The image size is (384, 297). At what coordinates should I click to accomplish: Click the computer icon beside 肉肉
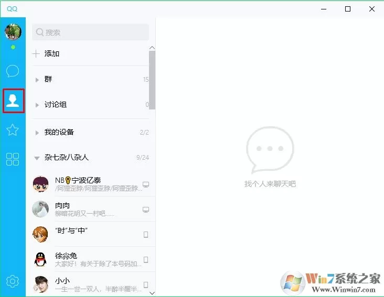pos(146,210)
